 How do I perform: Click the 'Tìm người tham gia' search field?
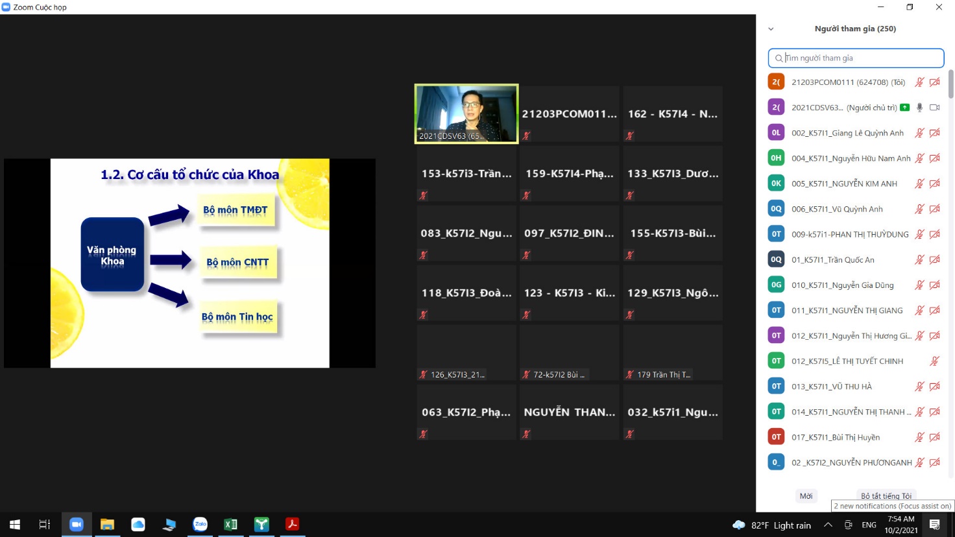[855, 58]
